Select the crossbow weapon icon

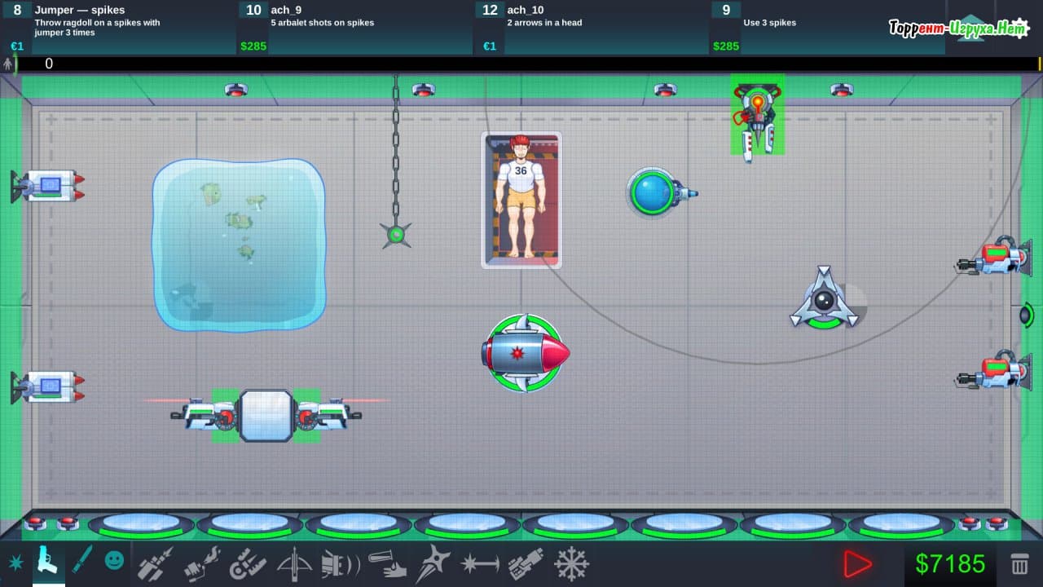[295, 564]
